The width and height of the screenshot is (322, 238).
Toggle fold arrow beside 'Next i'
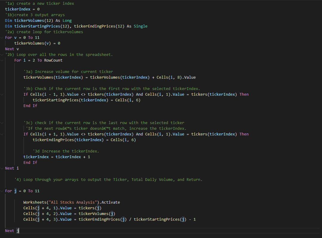click(x=2, y=168)
